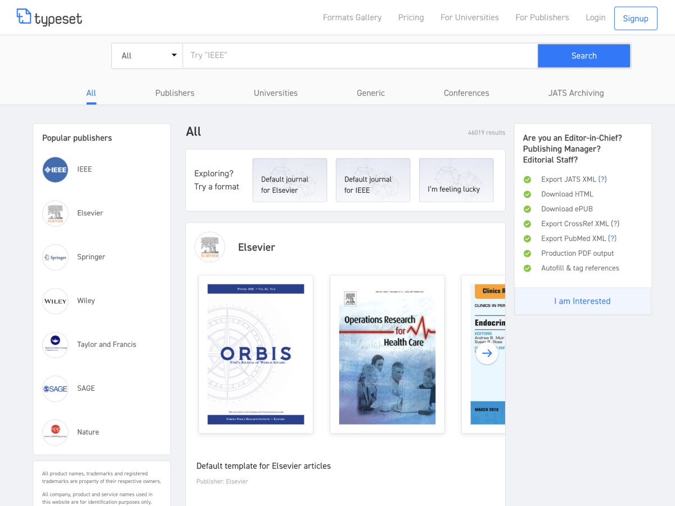The width and height of the screenshot is (675, 506).
Task: Open the Taylor and Francis logo
Action: pyautogui.click(x=55, y=345)
